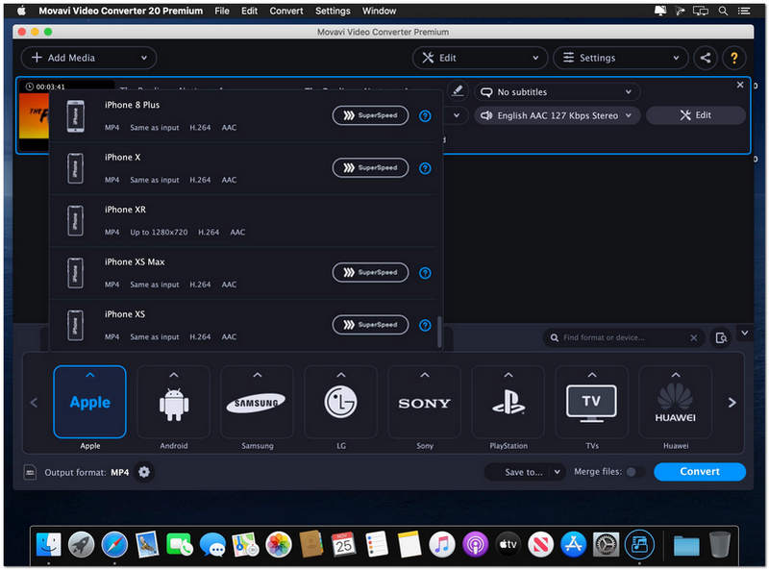
Task: Open help with the question mark button
Action: point(734,58)
